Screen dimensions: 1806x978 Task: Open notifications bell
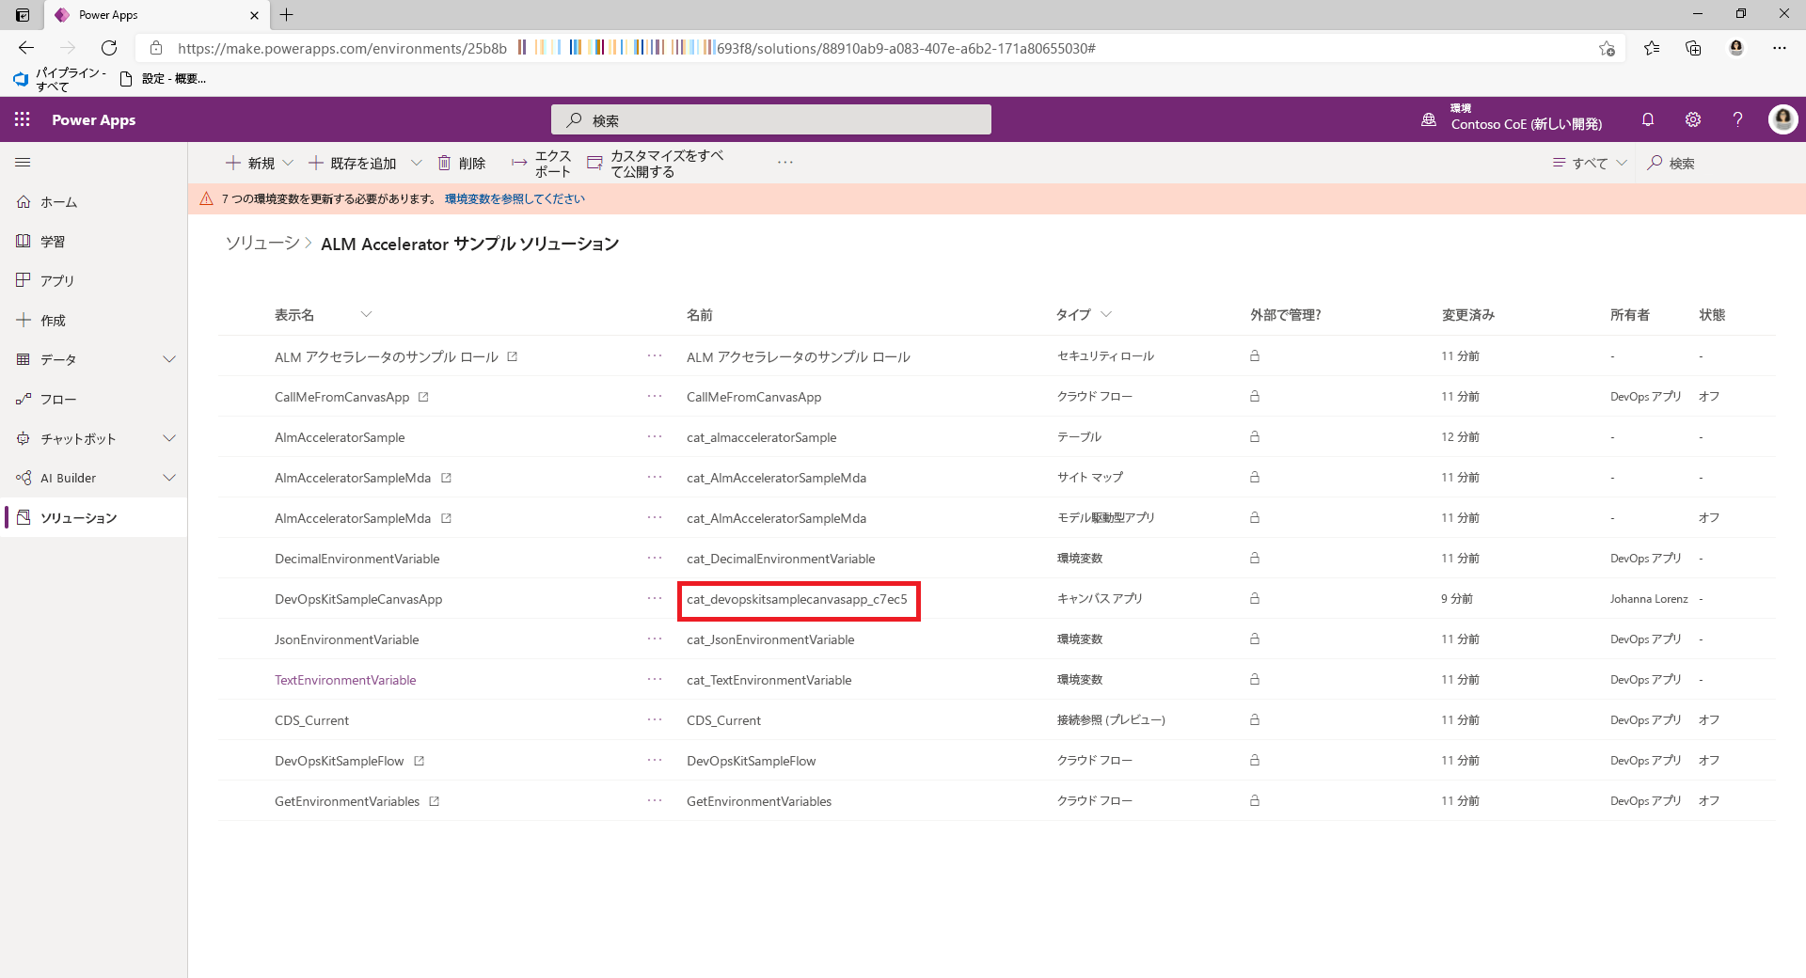click(1648, 119)
